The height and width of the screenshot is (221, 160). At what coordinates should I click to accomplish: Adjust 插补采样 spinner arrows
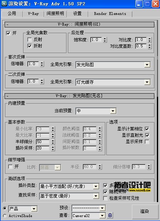click(53, 148)
